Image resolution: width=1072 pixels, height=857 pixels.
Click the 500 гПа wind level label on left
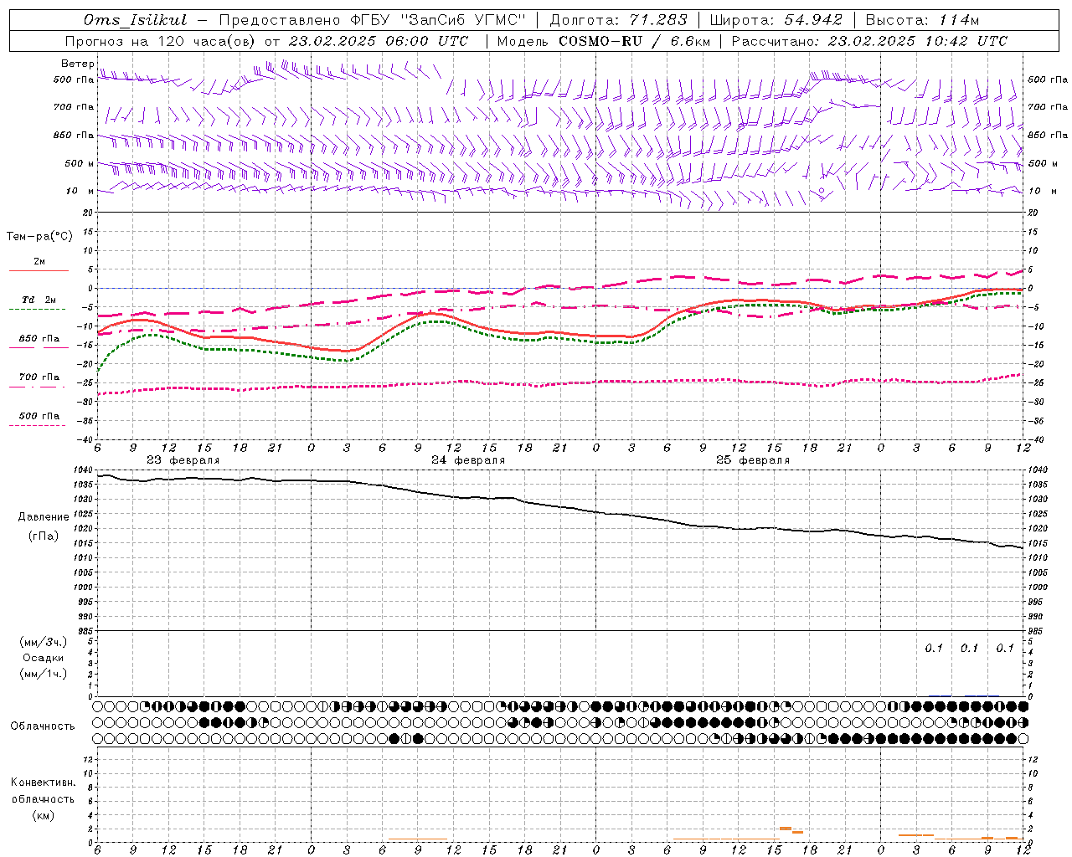tap(74, 80)
